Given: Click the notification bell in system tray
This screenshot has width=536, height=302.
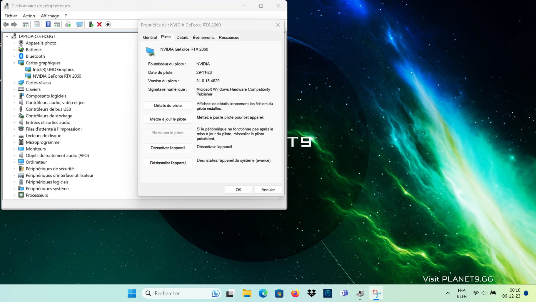Looking at the screenshot, I should (526, 293).
